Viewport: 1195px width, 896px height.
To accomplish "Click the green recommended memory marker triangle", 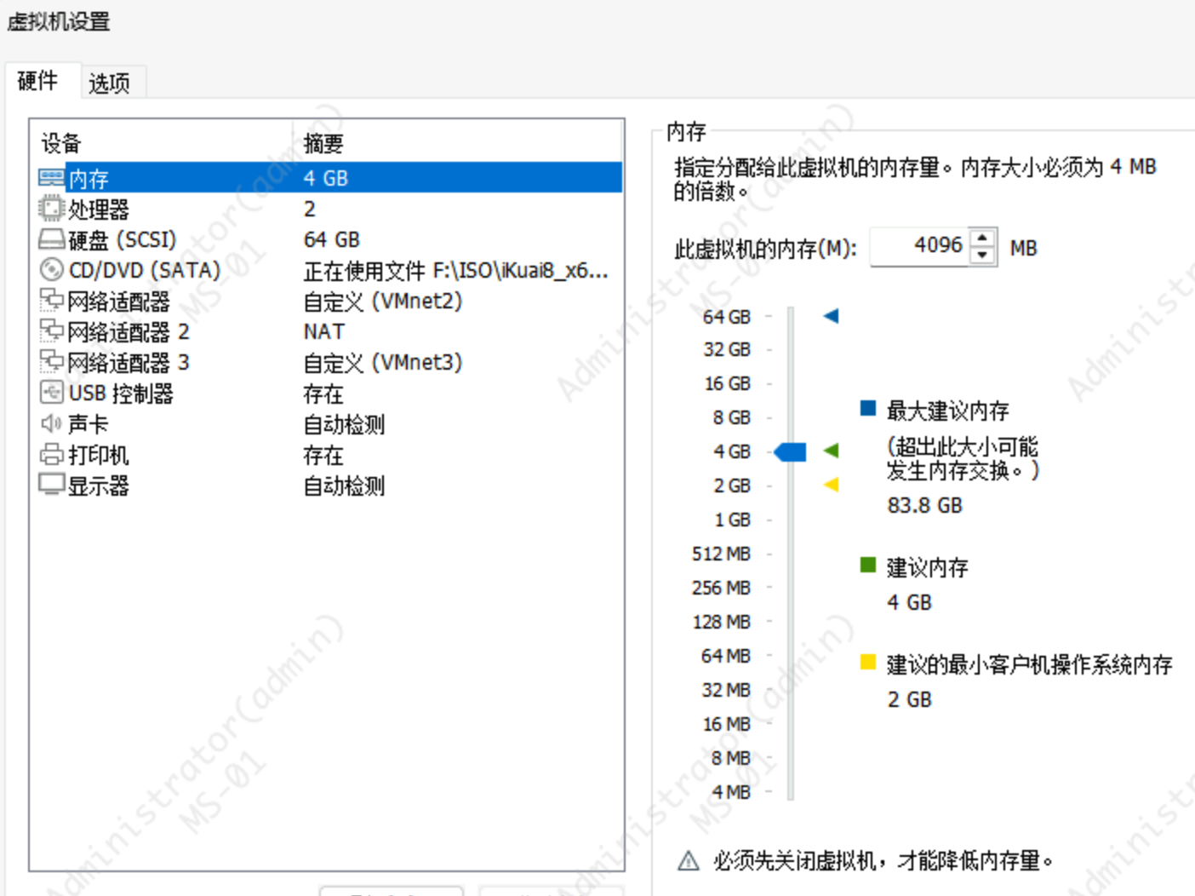I will 832,451.
